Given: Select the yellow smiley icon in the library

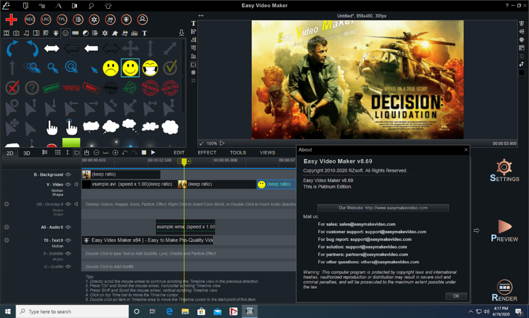Looking at the screenshot, I should 130,68.
